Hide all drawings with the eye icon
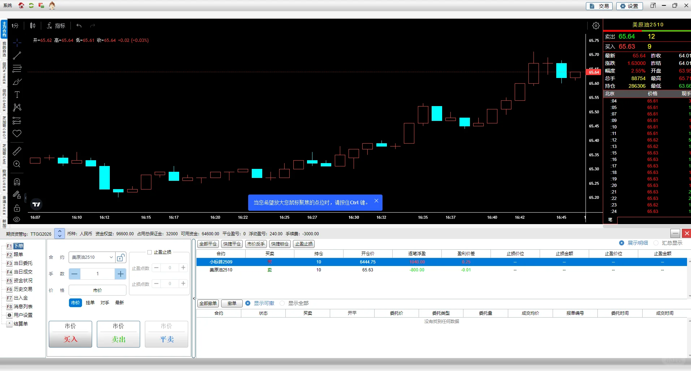Viewport: 691px width, 371px height. 17,219
